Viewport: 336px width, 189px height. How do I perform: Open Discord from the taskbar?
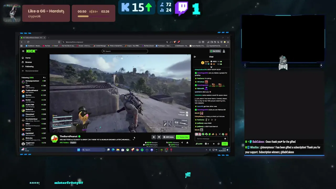coord(152,150)
